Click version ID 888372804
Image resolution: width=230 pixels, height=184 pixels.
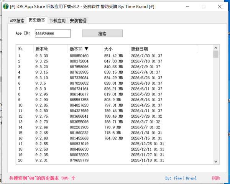79,61
